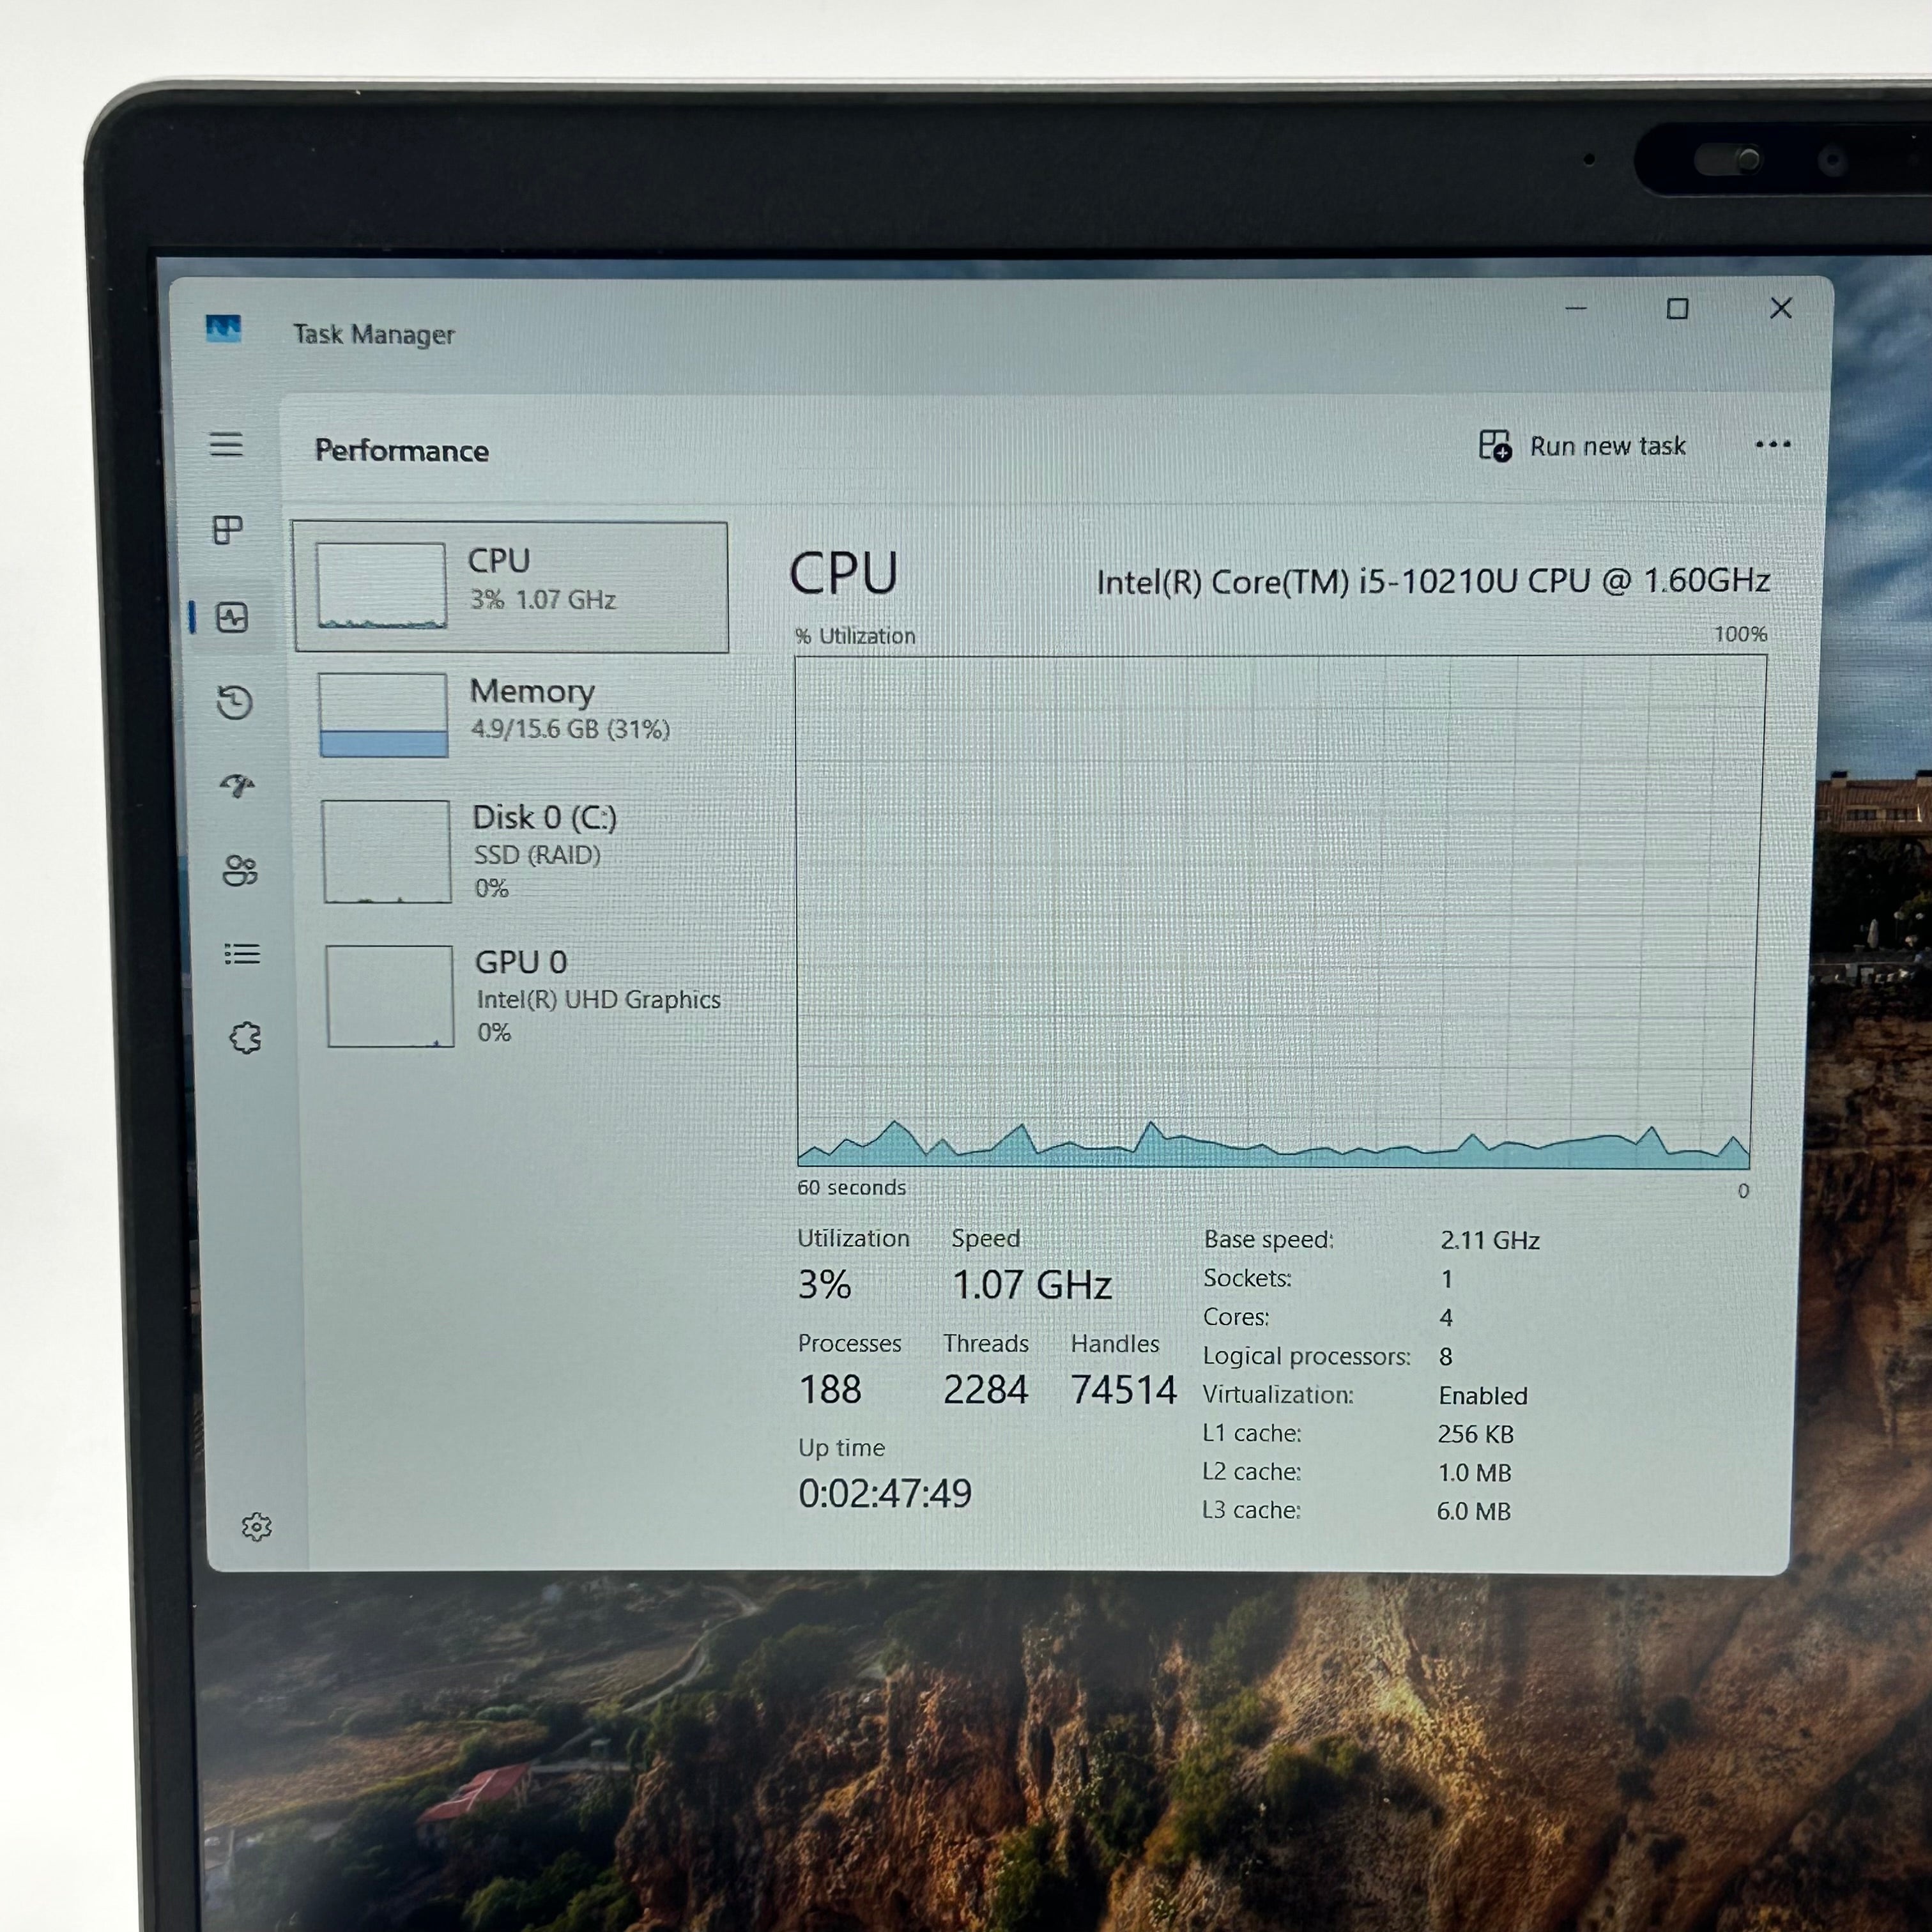Open the three-dot more options menu

pyautogui.click(x=1773, y=444)
